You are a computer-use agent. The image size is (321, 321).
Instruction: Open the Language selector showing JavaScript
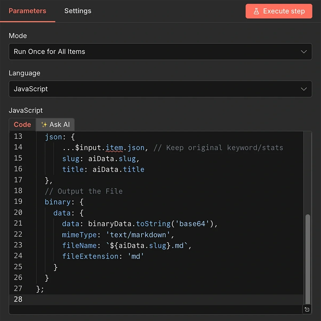[x=160, y=89]
